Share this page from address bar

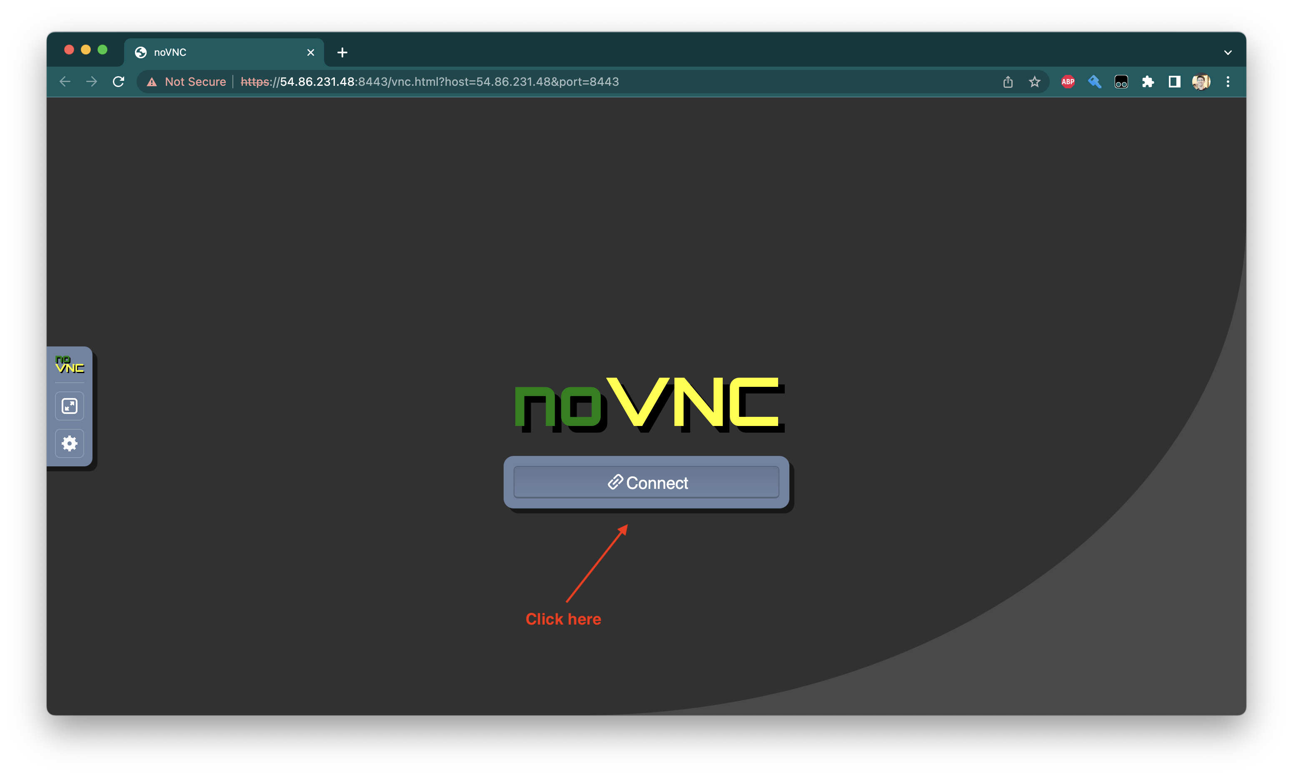(1008, 82)
